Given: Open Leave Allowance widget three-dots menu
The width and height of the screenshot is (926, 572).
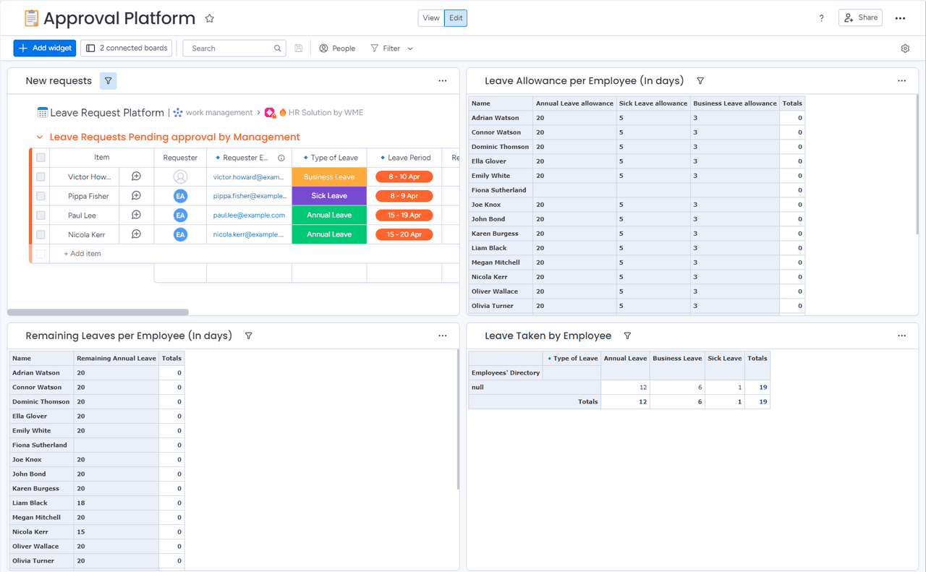Looking at the screenshot, I should tap(901, 81).
